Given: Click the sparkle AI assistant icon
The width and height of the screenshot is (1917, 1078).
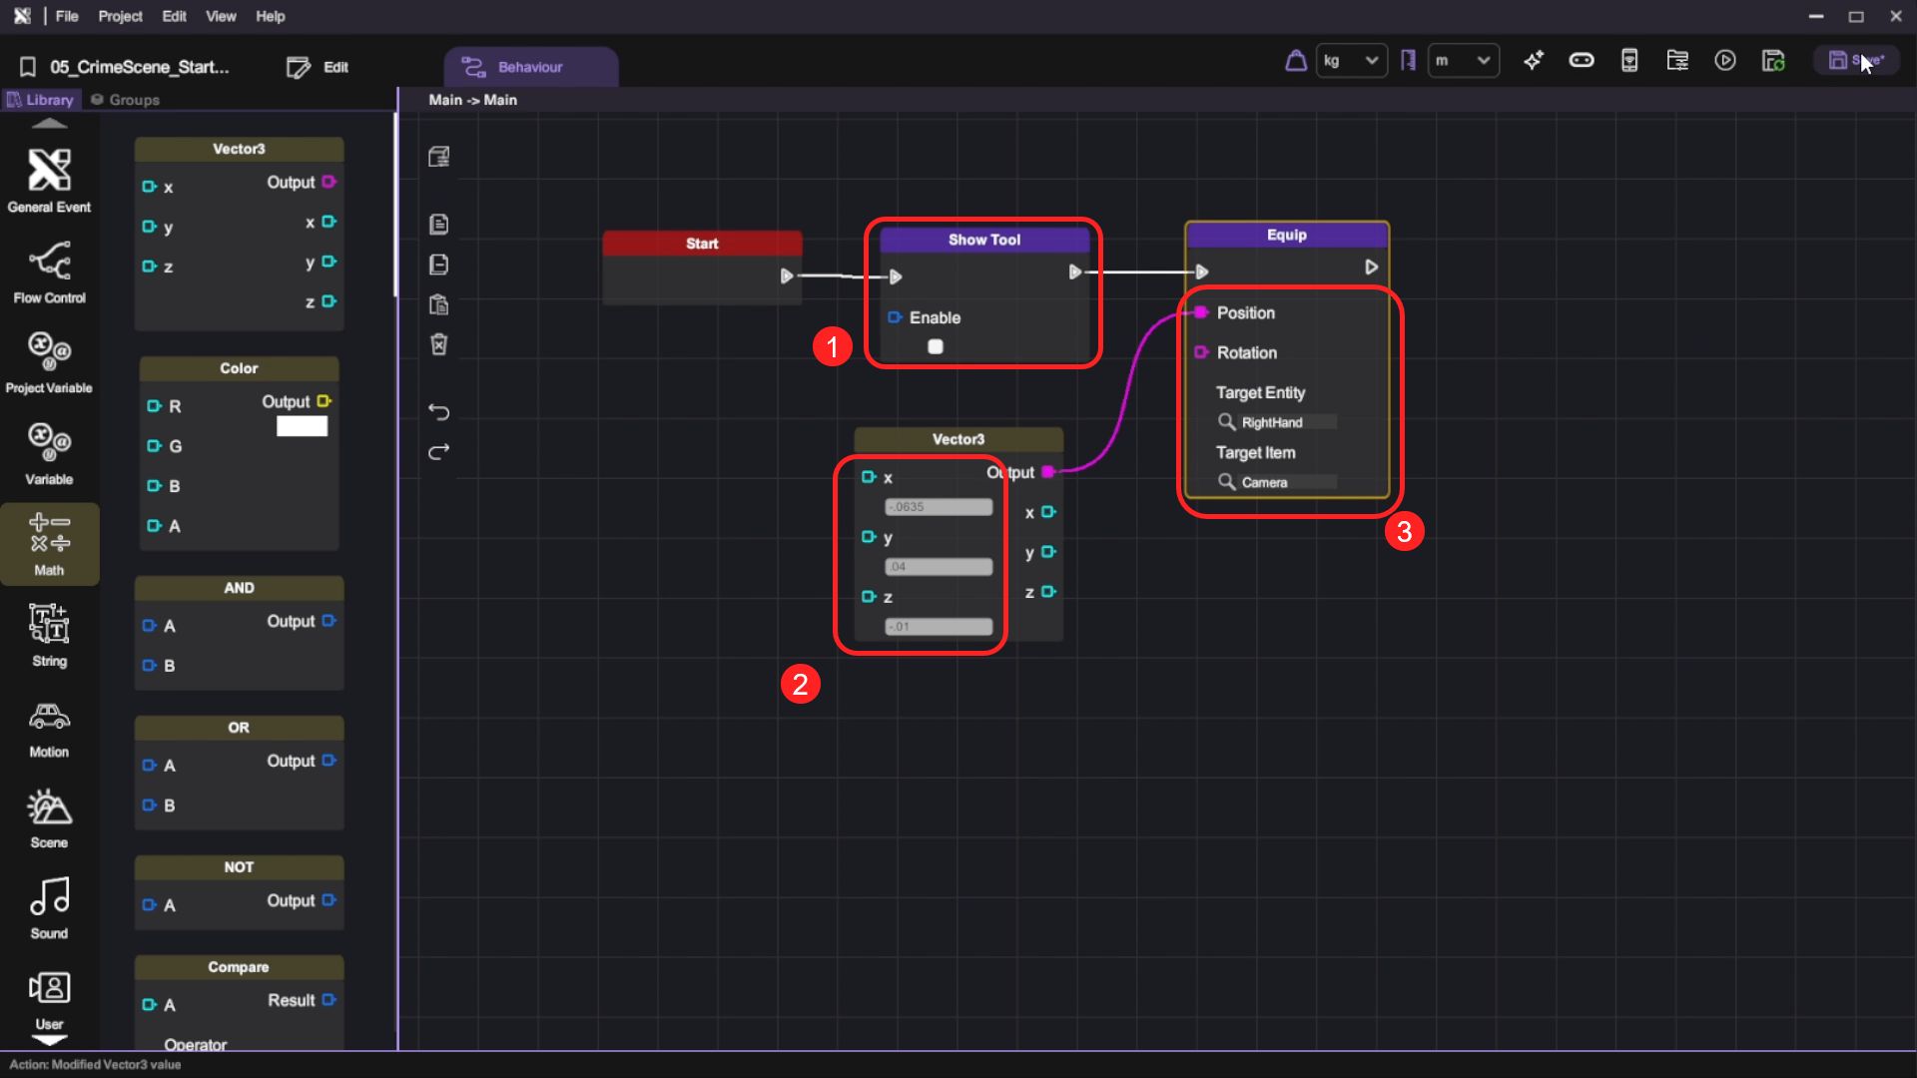Looking at the screenshot, I should [1534, 61].
